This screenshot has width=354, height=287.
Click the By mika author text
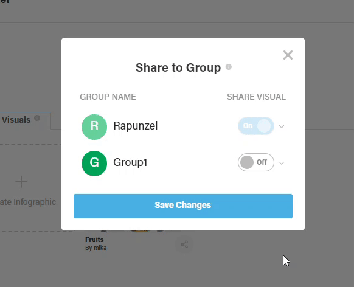coord(96,247)
